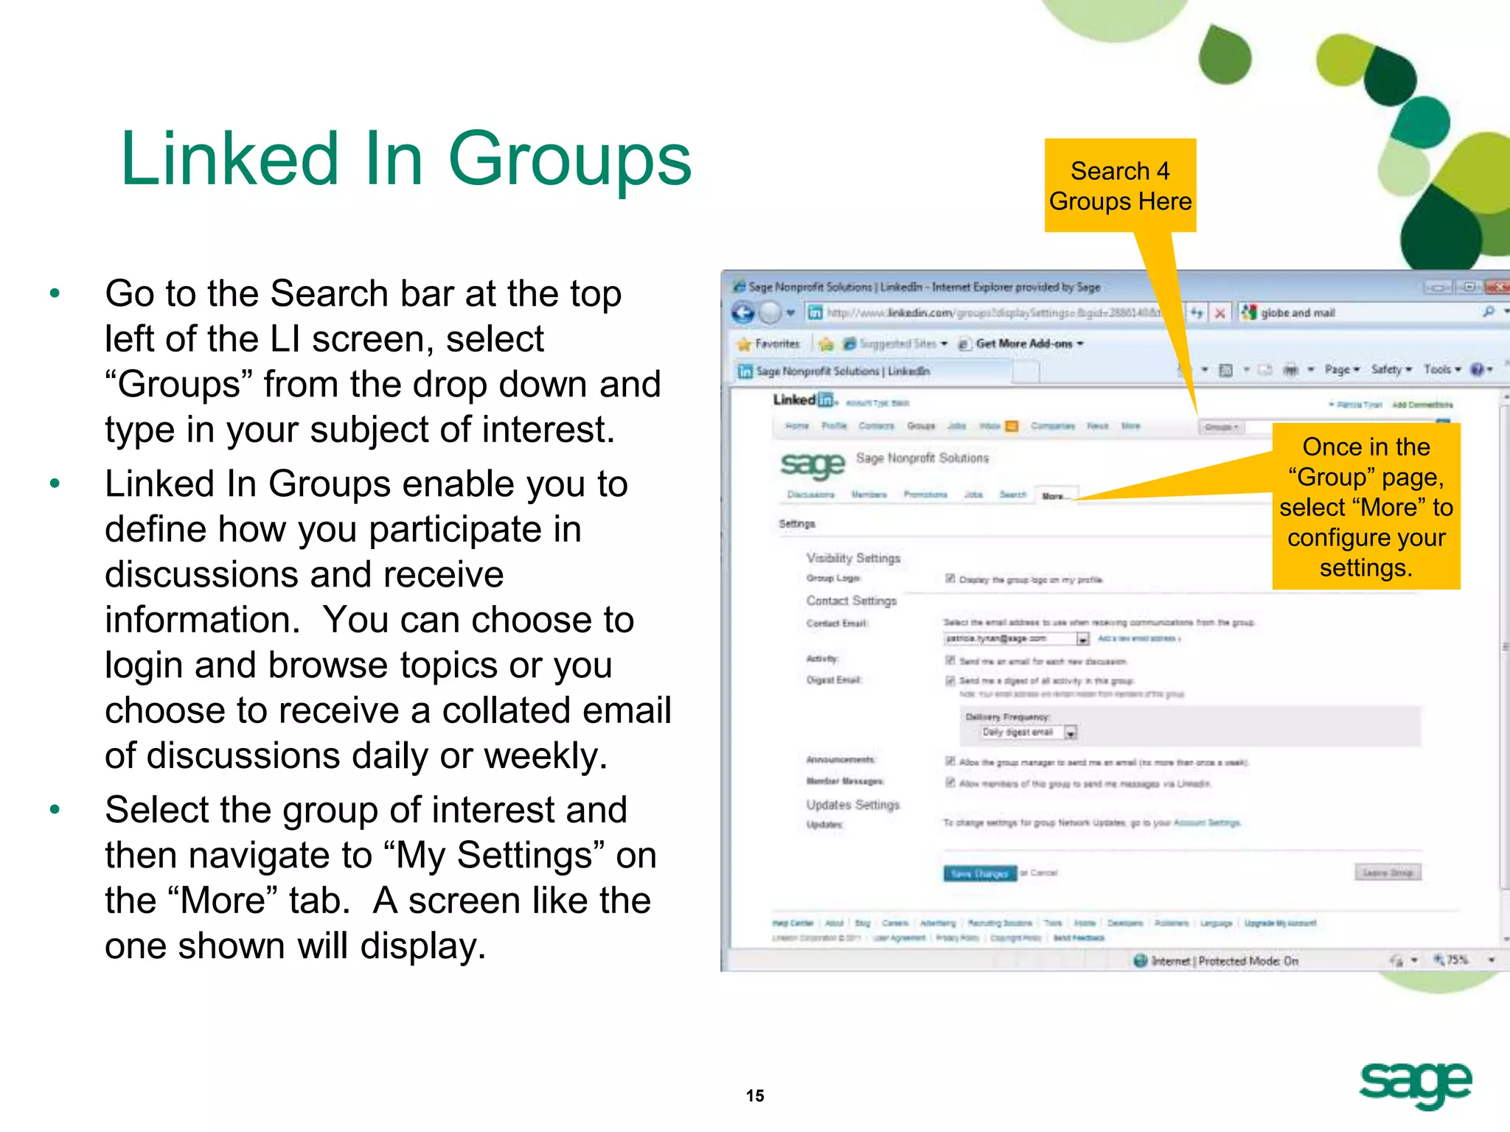Open the group More... tab
Viewport: 1510px width, 1132px height.
[1054, 495]
